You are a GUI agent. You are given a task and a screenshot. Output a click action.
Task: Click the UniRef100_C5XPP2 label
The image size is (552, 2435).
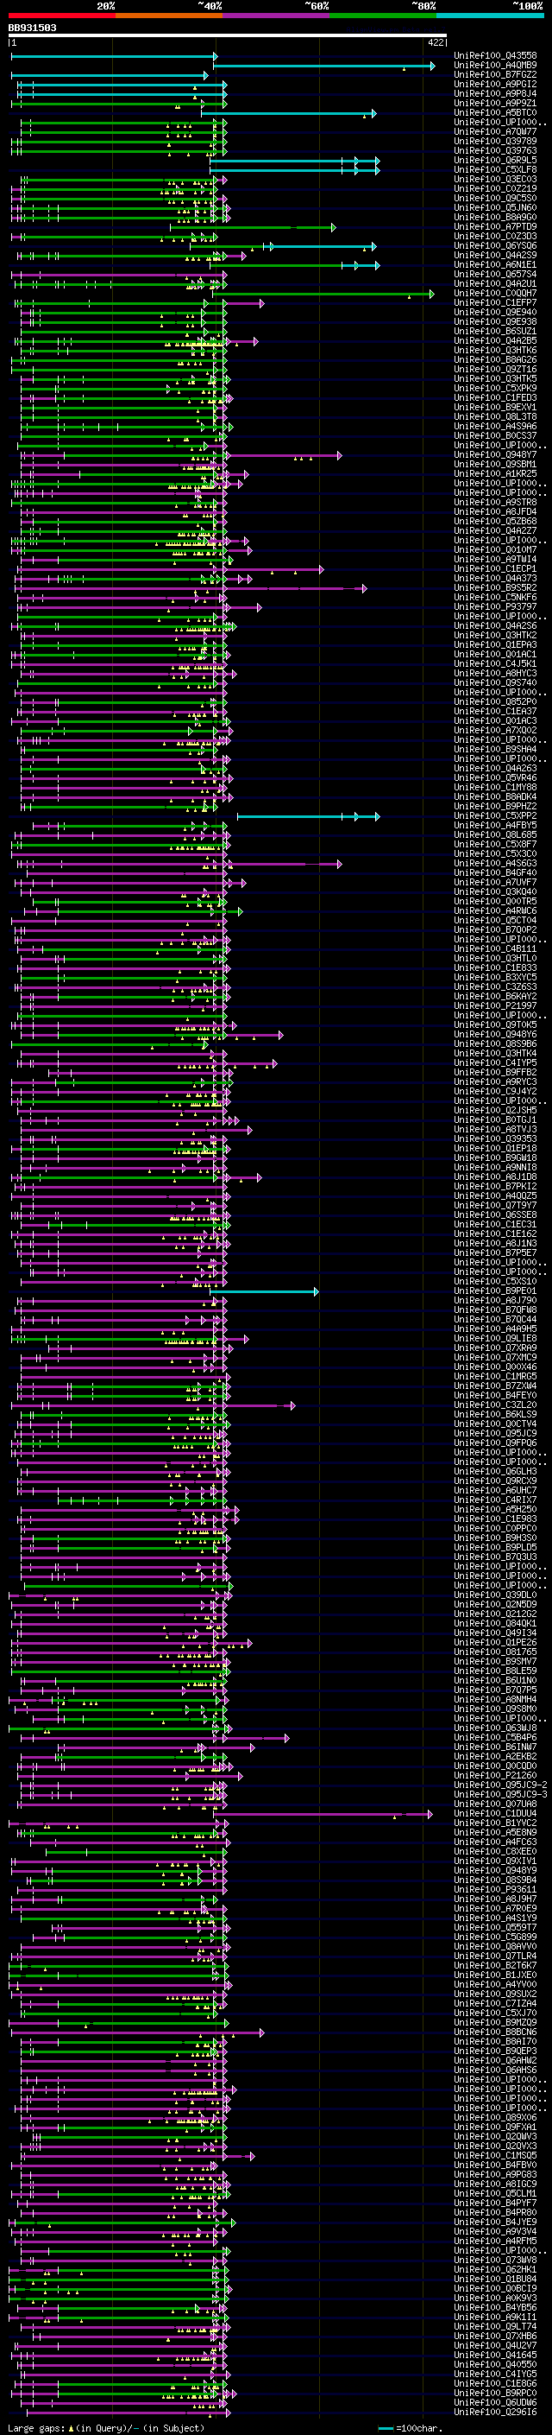(495, 815)
